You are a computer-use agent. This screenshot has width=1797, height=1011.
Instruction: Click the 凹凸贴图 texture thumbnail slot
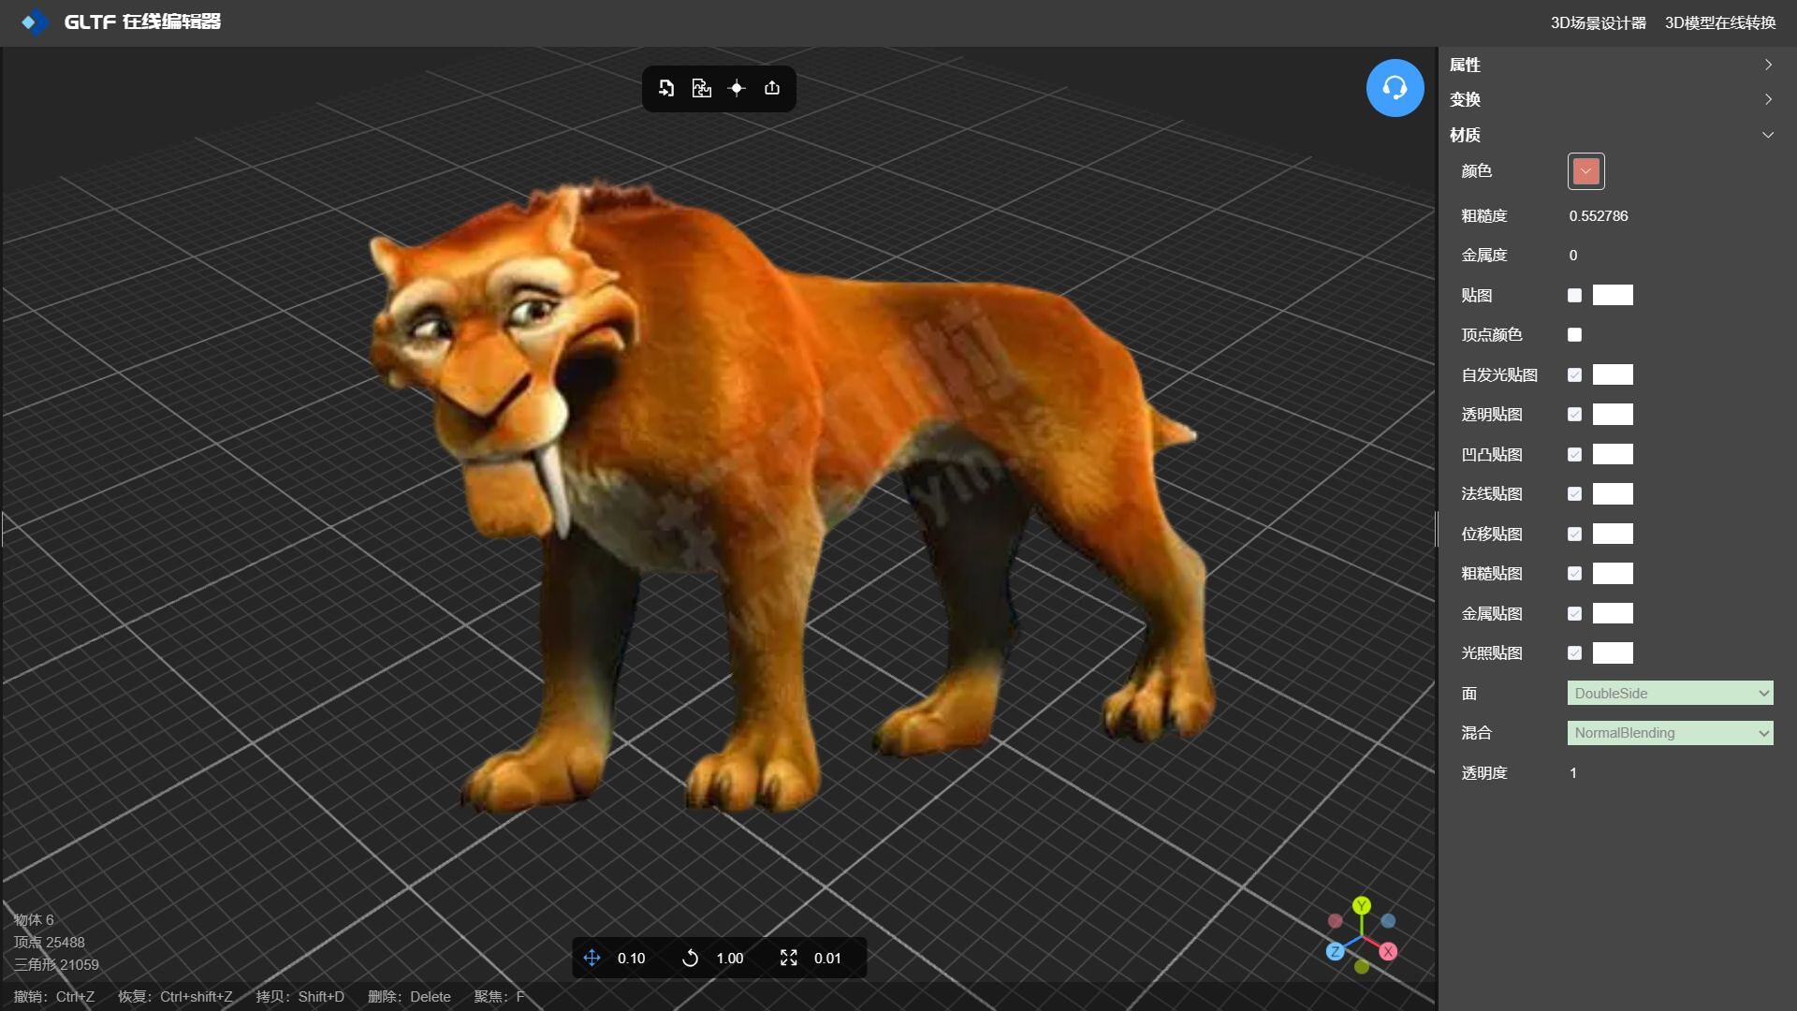coord(1613,454)
